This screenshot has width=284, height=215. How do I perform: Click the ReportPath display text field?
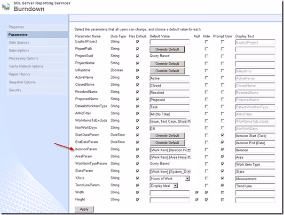click(x=255, y=50)
